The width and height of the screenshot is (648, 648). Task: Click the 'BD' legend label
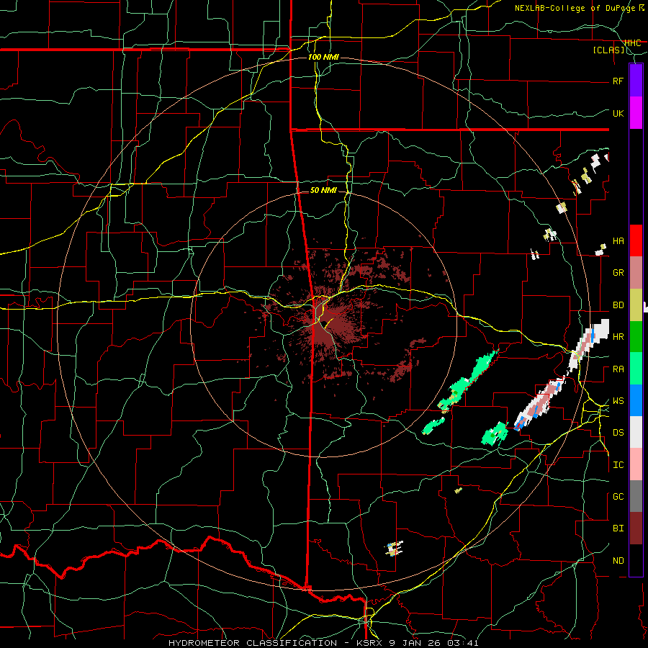click(618, 305)
